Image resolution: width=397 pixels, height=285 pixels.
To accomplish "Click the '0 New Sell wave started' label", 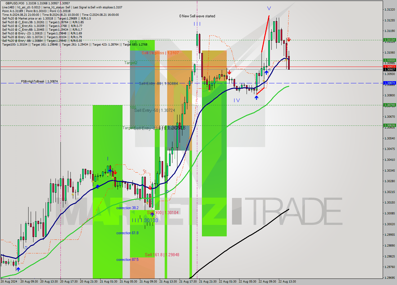I will tap(197, 16).
